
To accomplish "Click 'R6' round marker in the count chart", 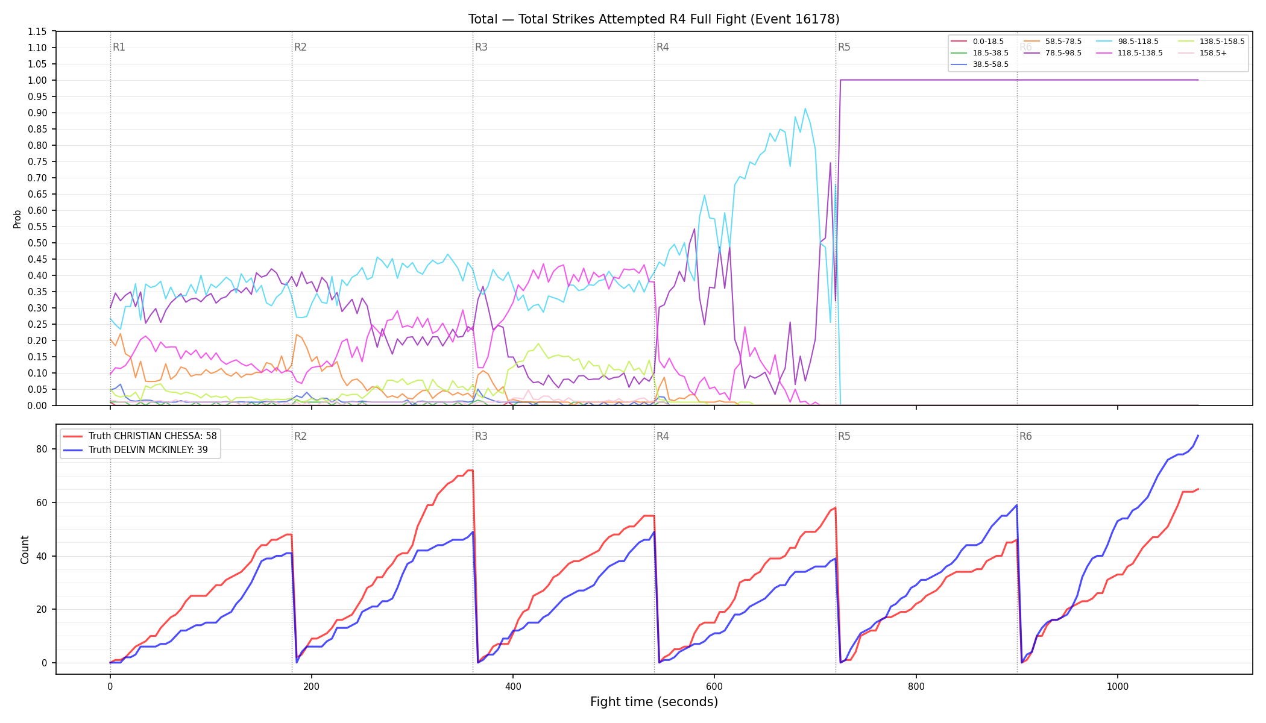I will coord(1025,436).
